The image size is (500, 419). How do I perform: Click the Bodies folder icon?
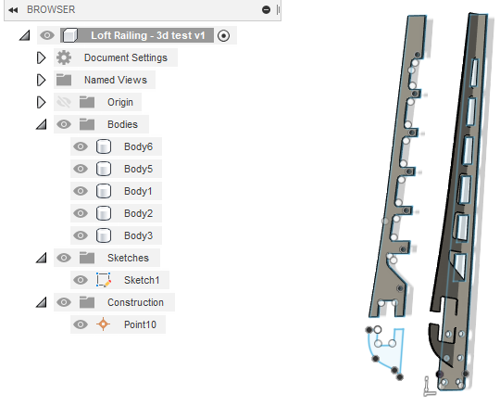tap(87, 124)
